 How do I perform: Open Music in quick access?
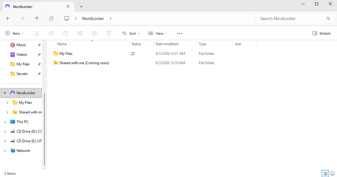pyautogui.click(x=21, y=45)
